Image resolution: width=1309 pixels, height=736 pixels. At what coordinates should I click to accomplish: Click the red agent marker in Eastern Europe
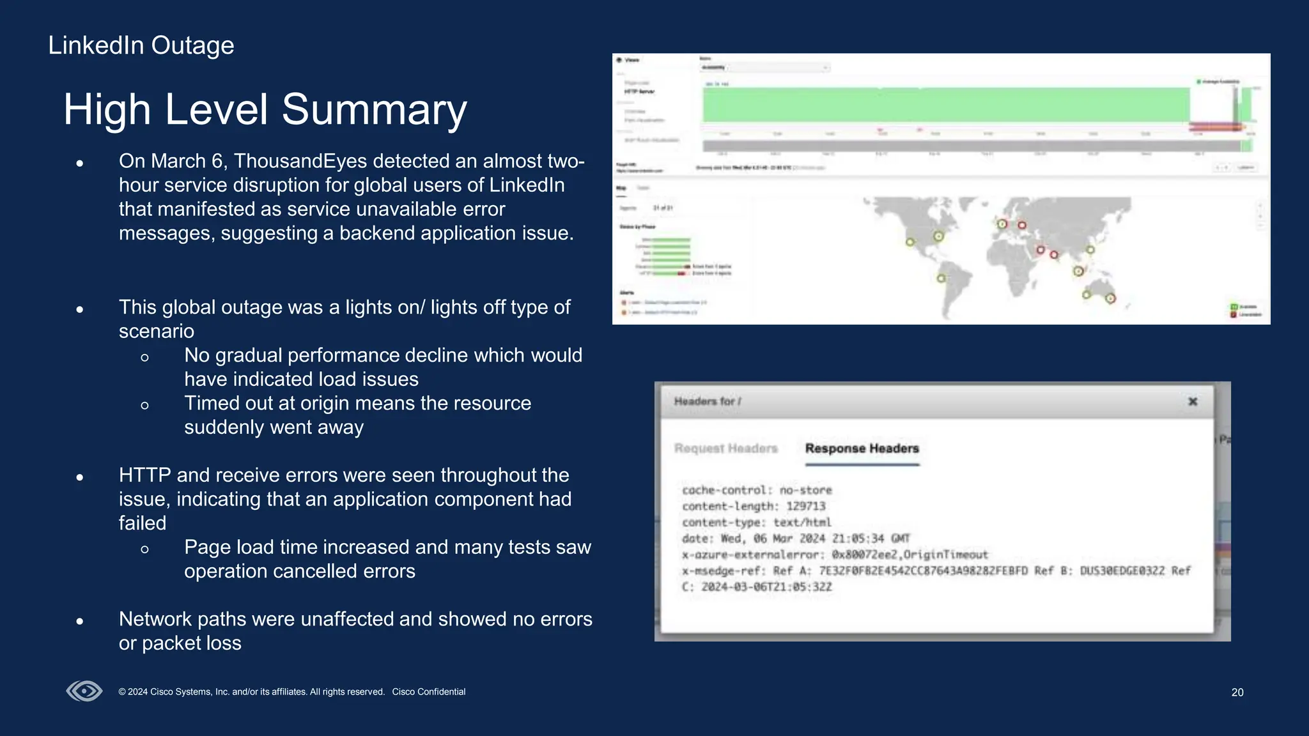coord(1022,225)
